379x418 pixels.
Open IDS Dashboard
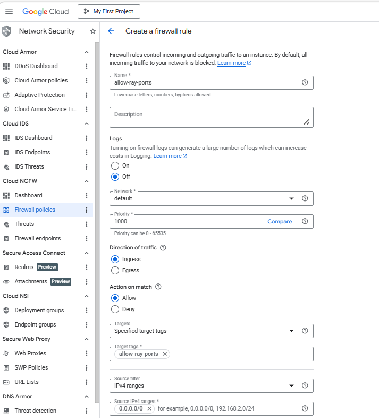point(33,138)
